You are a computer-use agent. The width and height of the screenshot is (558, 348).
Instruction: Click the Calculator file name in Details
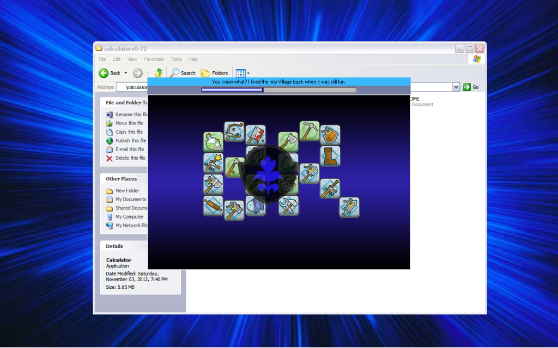coord(118,260)
